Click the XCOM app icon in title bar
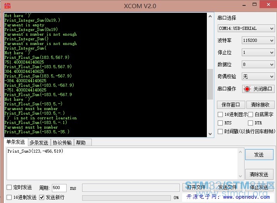 tap(7, 6)
